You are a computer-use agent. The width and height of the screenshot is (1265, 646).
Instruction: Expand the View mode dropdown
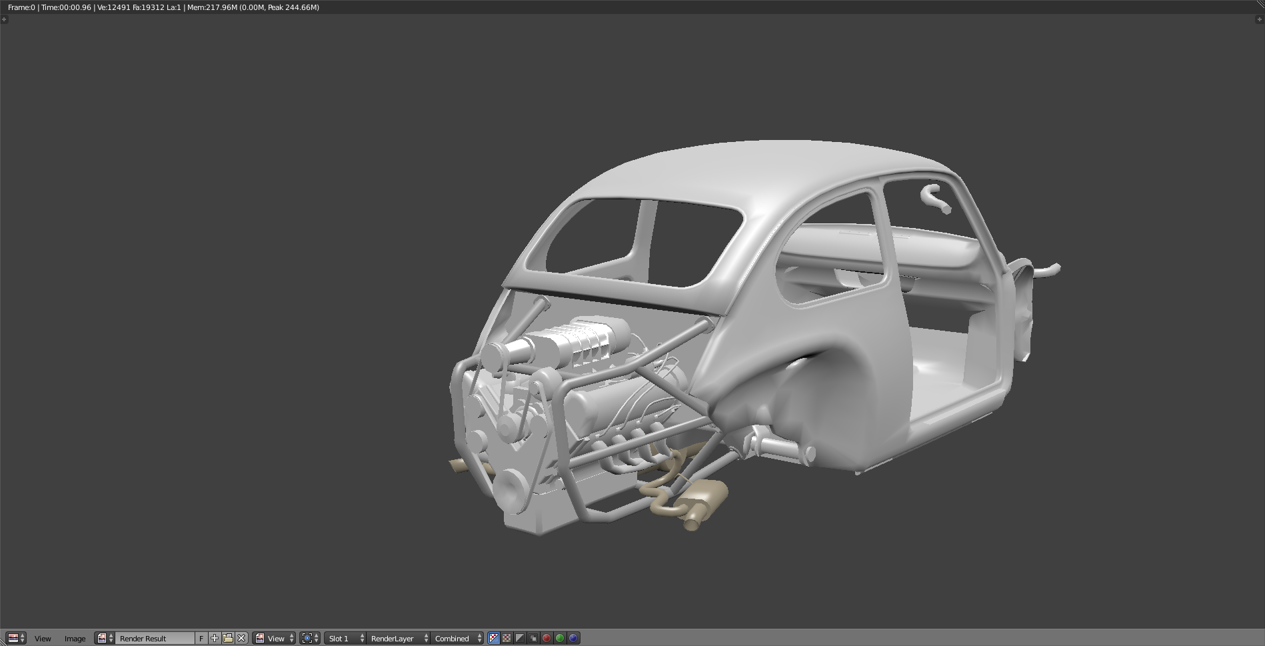(x=275, y=638)
